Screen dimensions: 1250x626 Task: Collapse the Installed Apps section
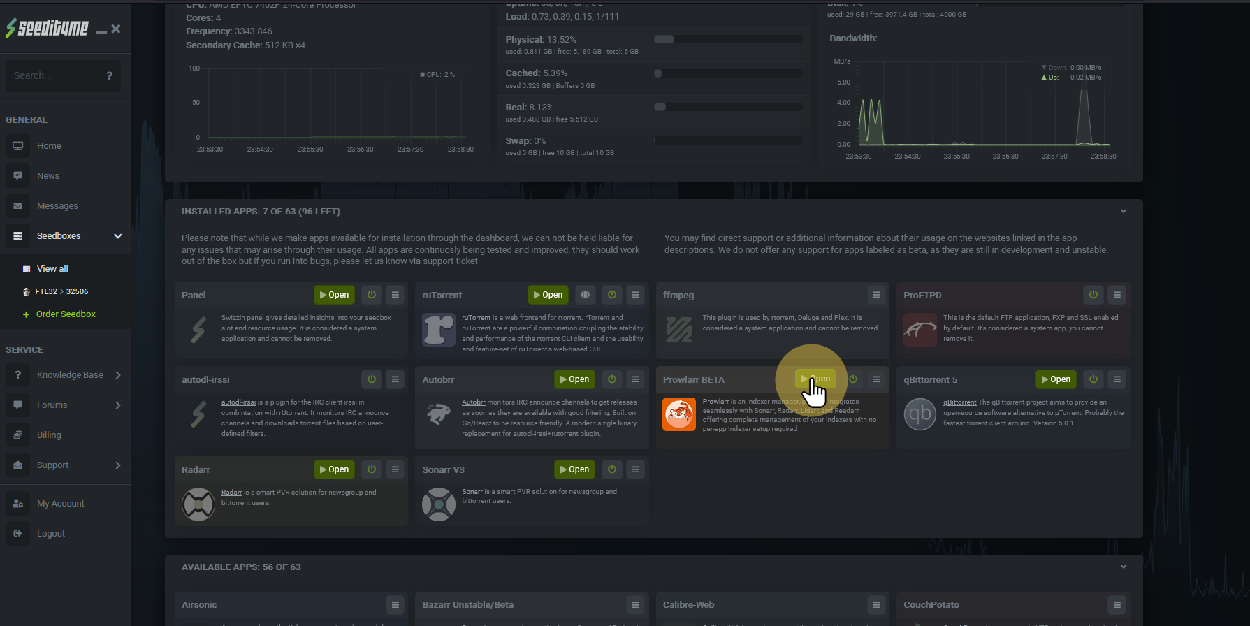[x=1124, y=211]
